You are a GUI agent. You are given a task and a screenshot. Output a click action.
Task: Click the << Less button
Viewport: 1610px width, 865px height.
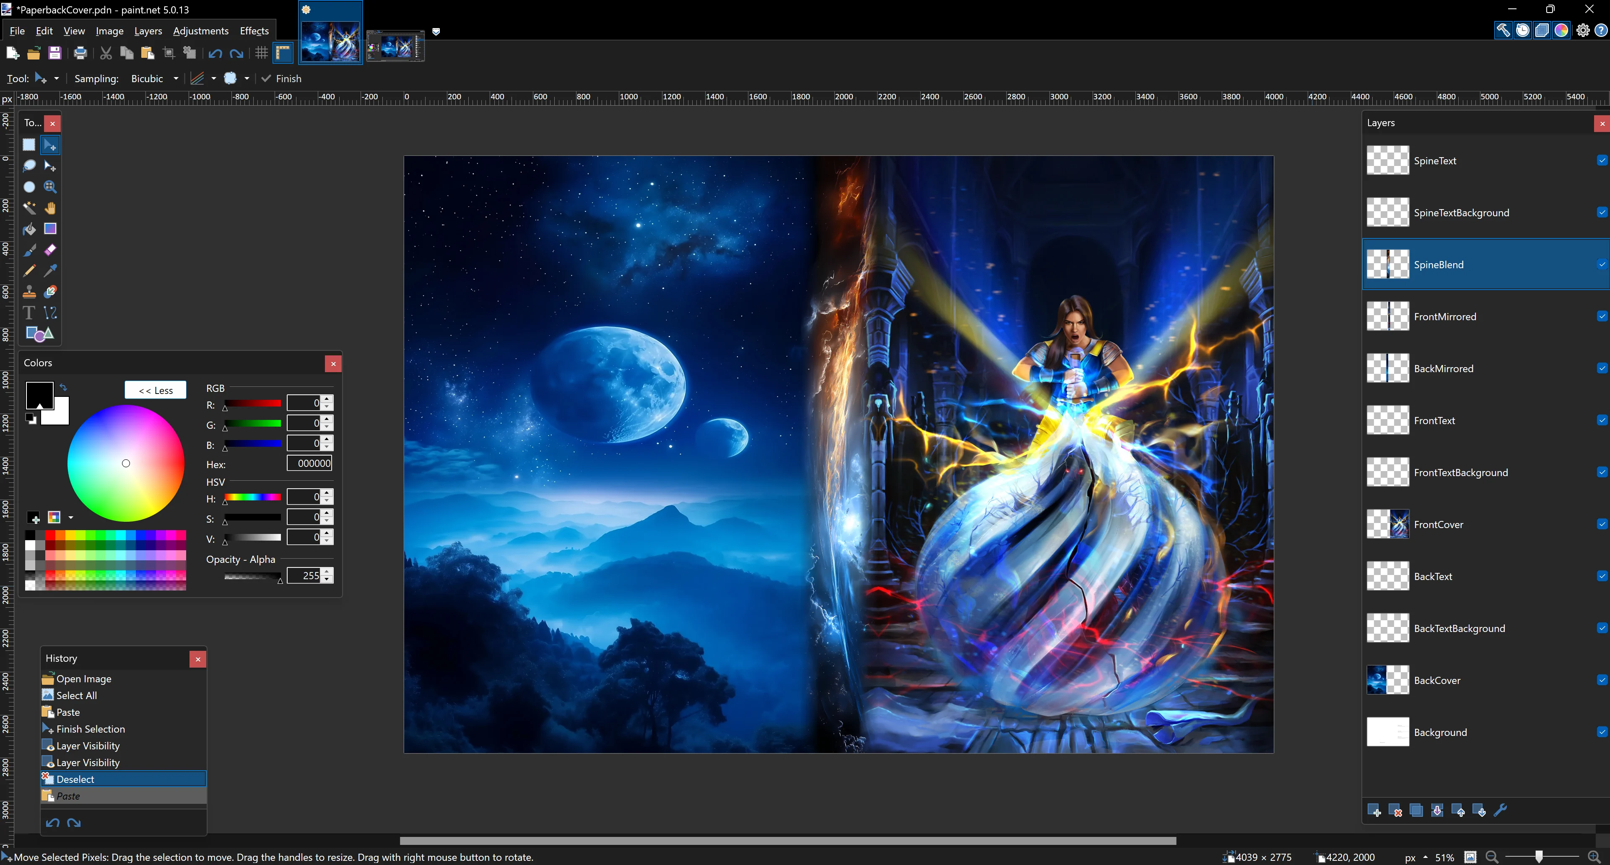tap(156, 390)
